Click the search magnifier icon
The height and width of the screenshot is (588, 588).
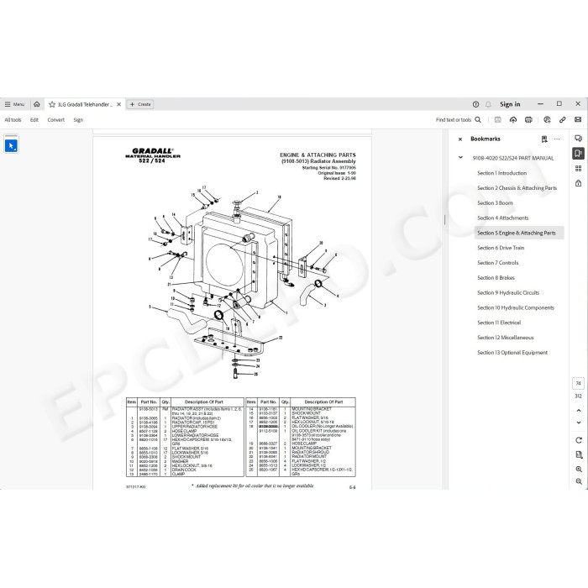pos(478,119)
